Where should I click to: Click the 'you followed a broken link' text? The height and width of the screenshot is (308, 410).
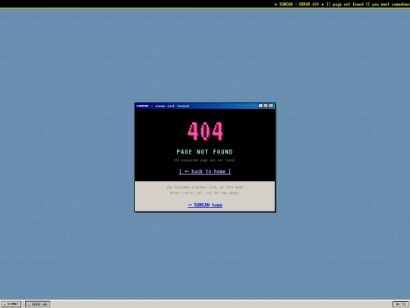205,190
